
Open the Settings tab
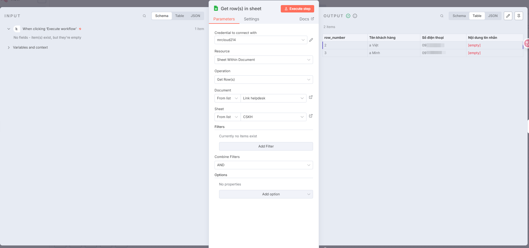pos(251,19)
